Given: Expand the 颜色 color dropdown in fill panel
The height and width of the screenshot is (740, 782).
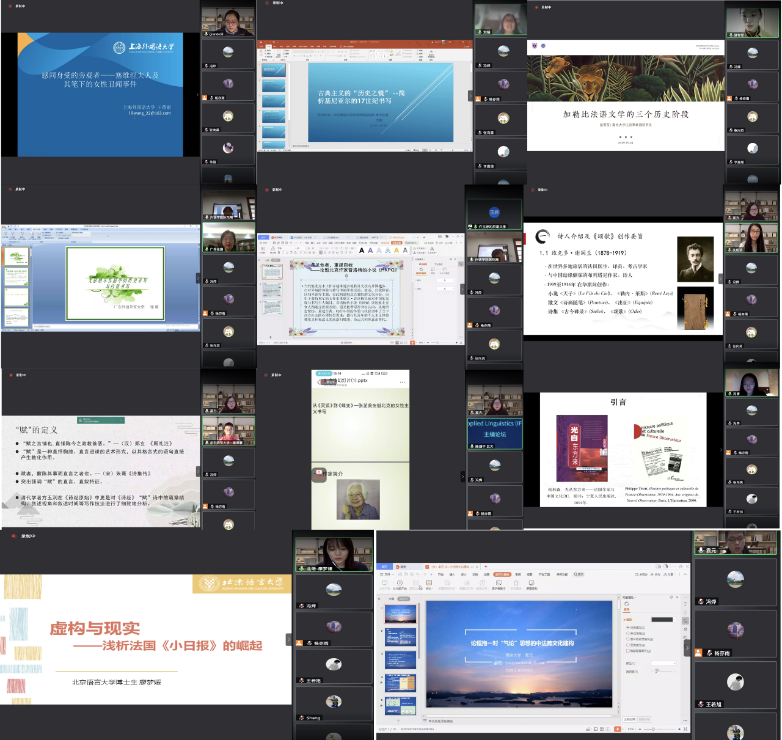Looking at the screenshot, I should (663, 663).
